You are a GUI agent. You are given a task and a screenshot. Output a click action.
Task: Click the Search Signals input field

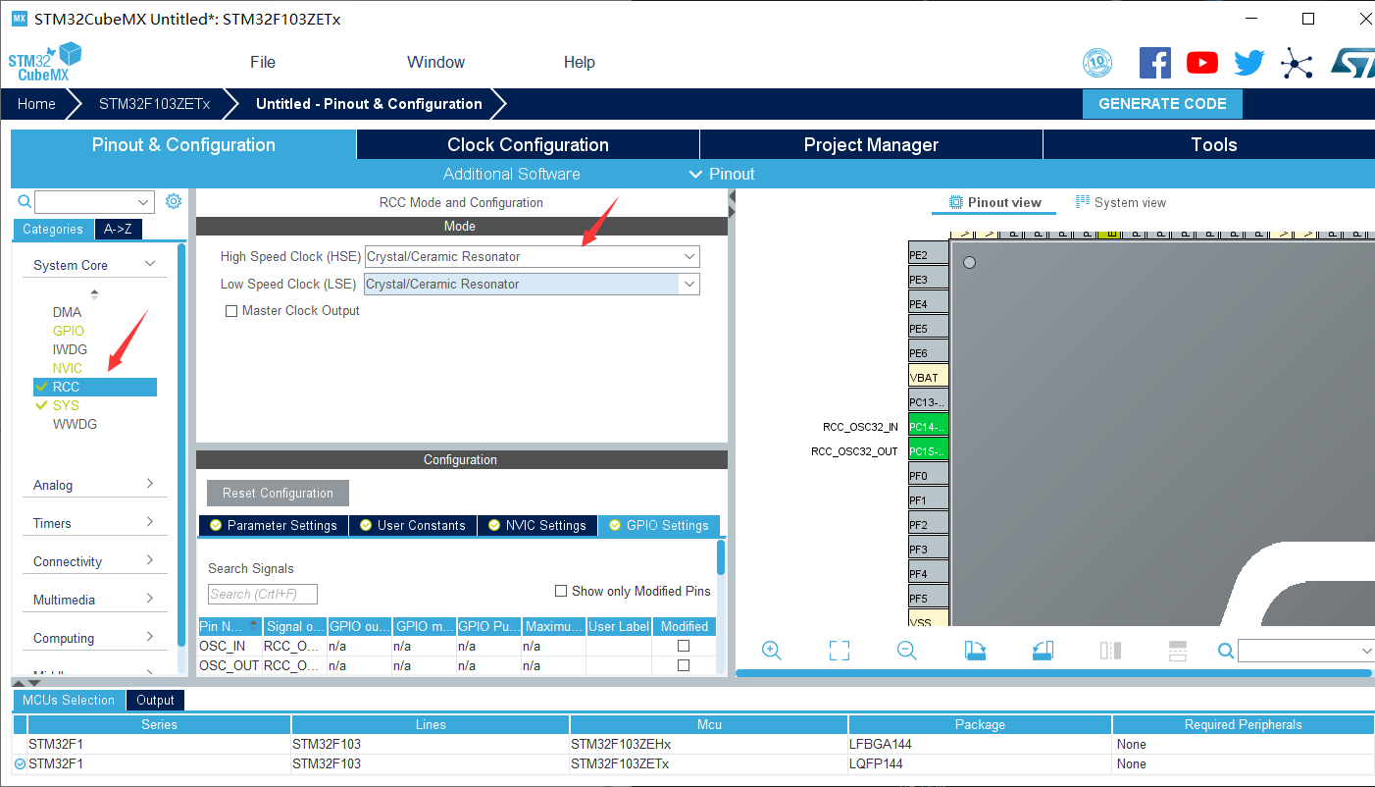(x=263, y=594)
